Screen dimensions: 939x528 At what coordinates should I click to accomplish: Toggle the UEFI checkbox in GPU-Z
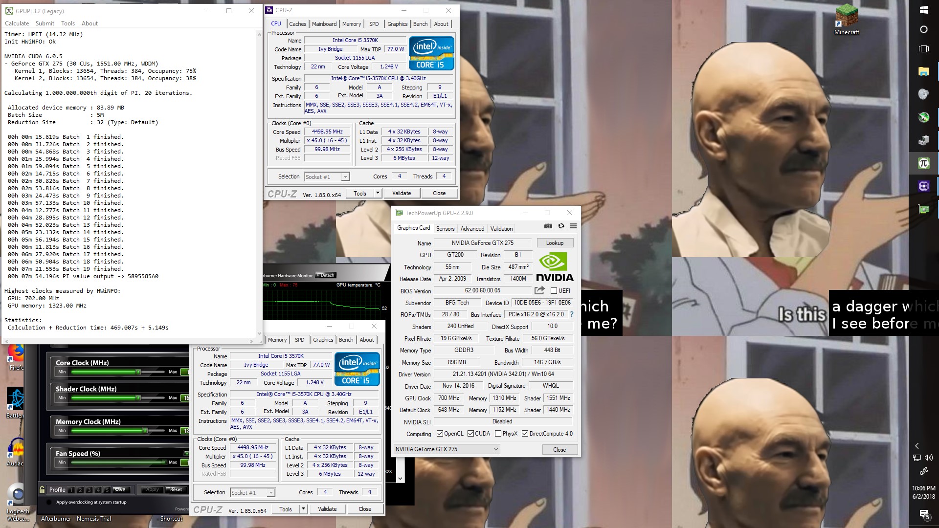[x=554, y=290]
